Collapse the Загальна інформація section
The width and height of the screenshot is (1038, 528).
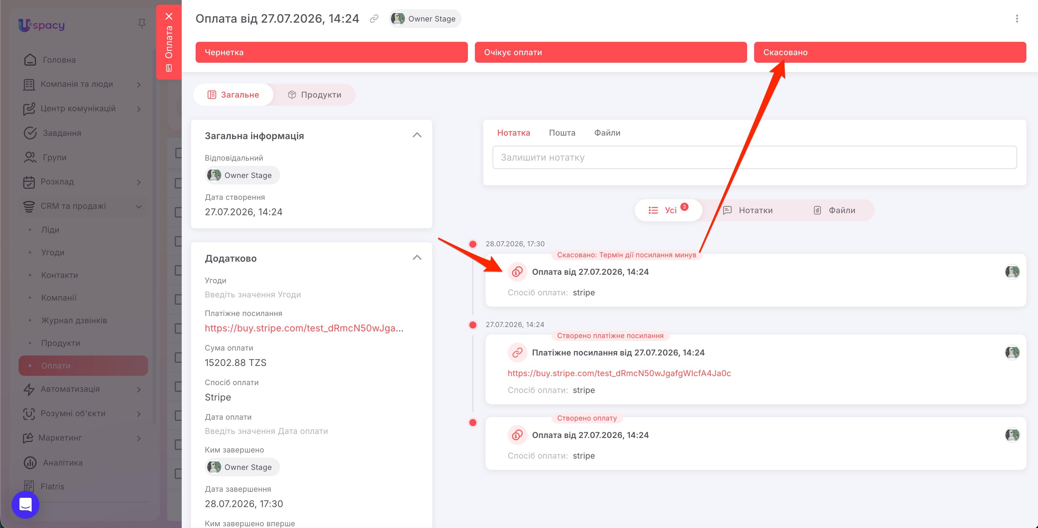point(417,135)
